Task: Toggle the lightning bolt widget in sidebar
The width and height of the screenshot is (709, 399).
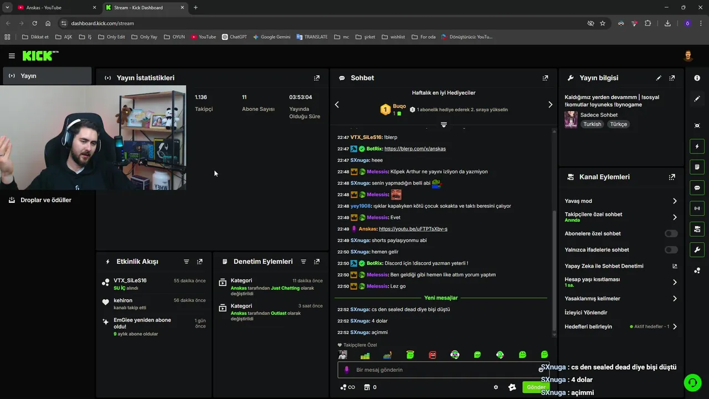Action: (697, 146)
